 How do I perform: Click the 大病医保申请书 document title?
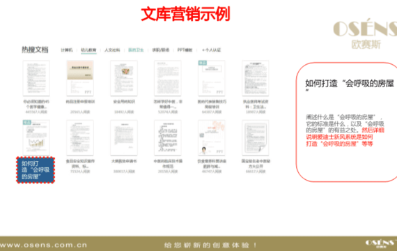coord(124,161)
